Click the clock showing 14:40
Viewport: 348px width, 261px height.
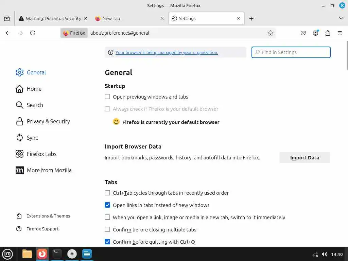point(337,254)
